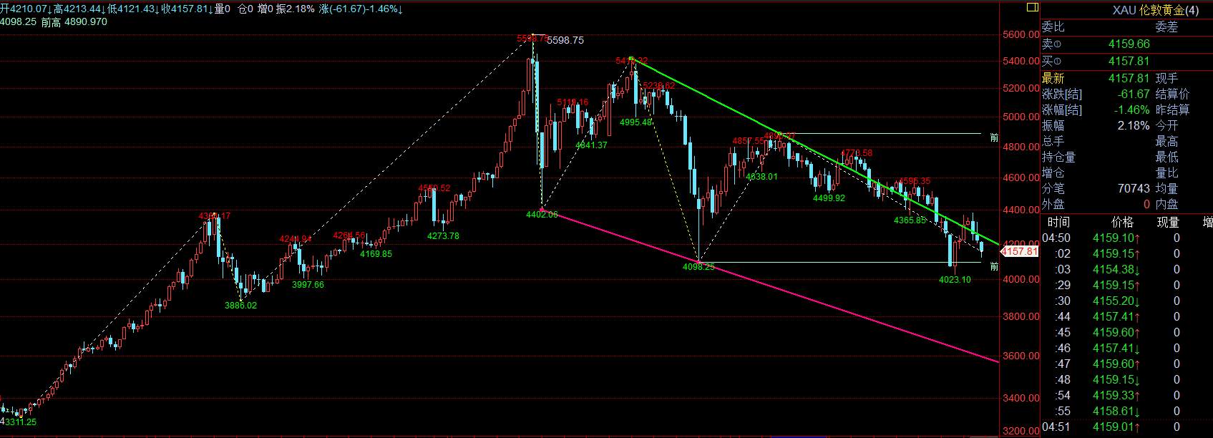The image size is (1213, 438).
Task: Click the upper 前 marker near 4800 axis
Action: coord(994,138)
